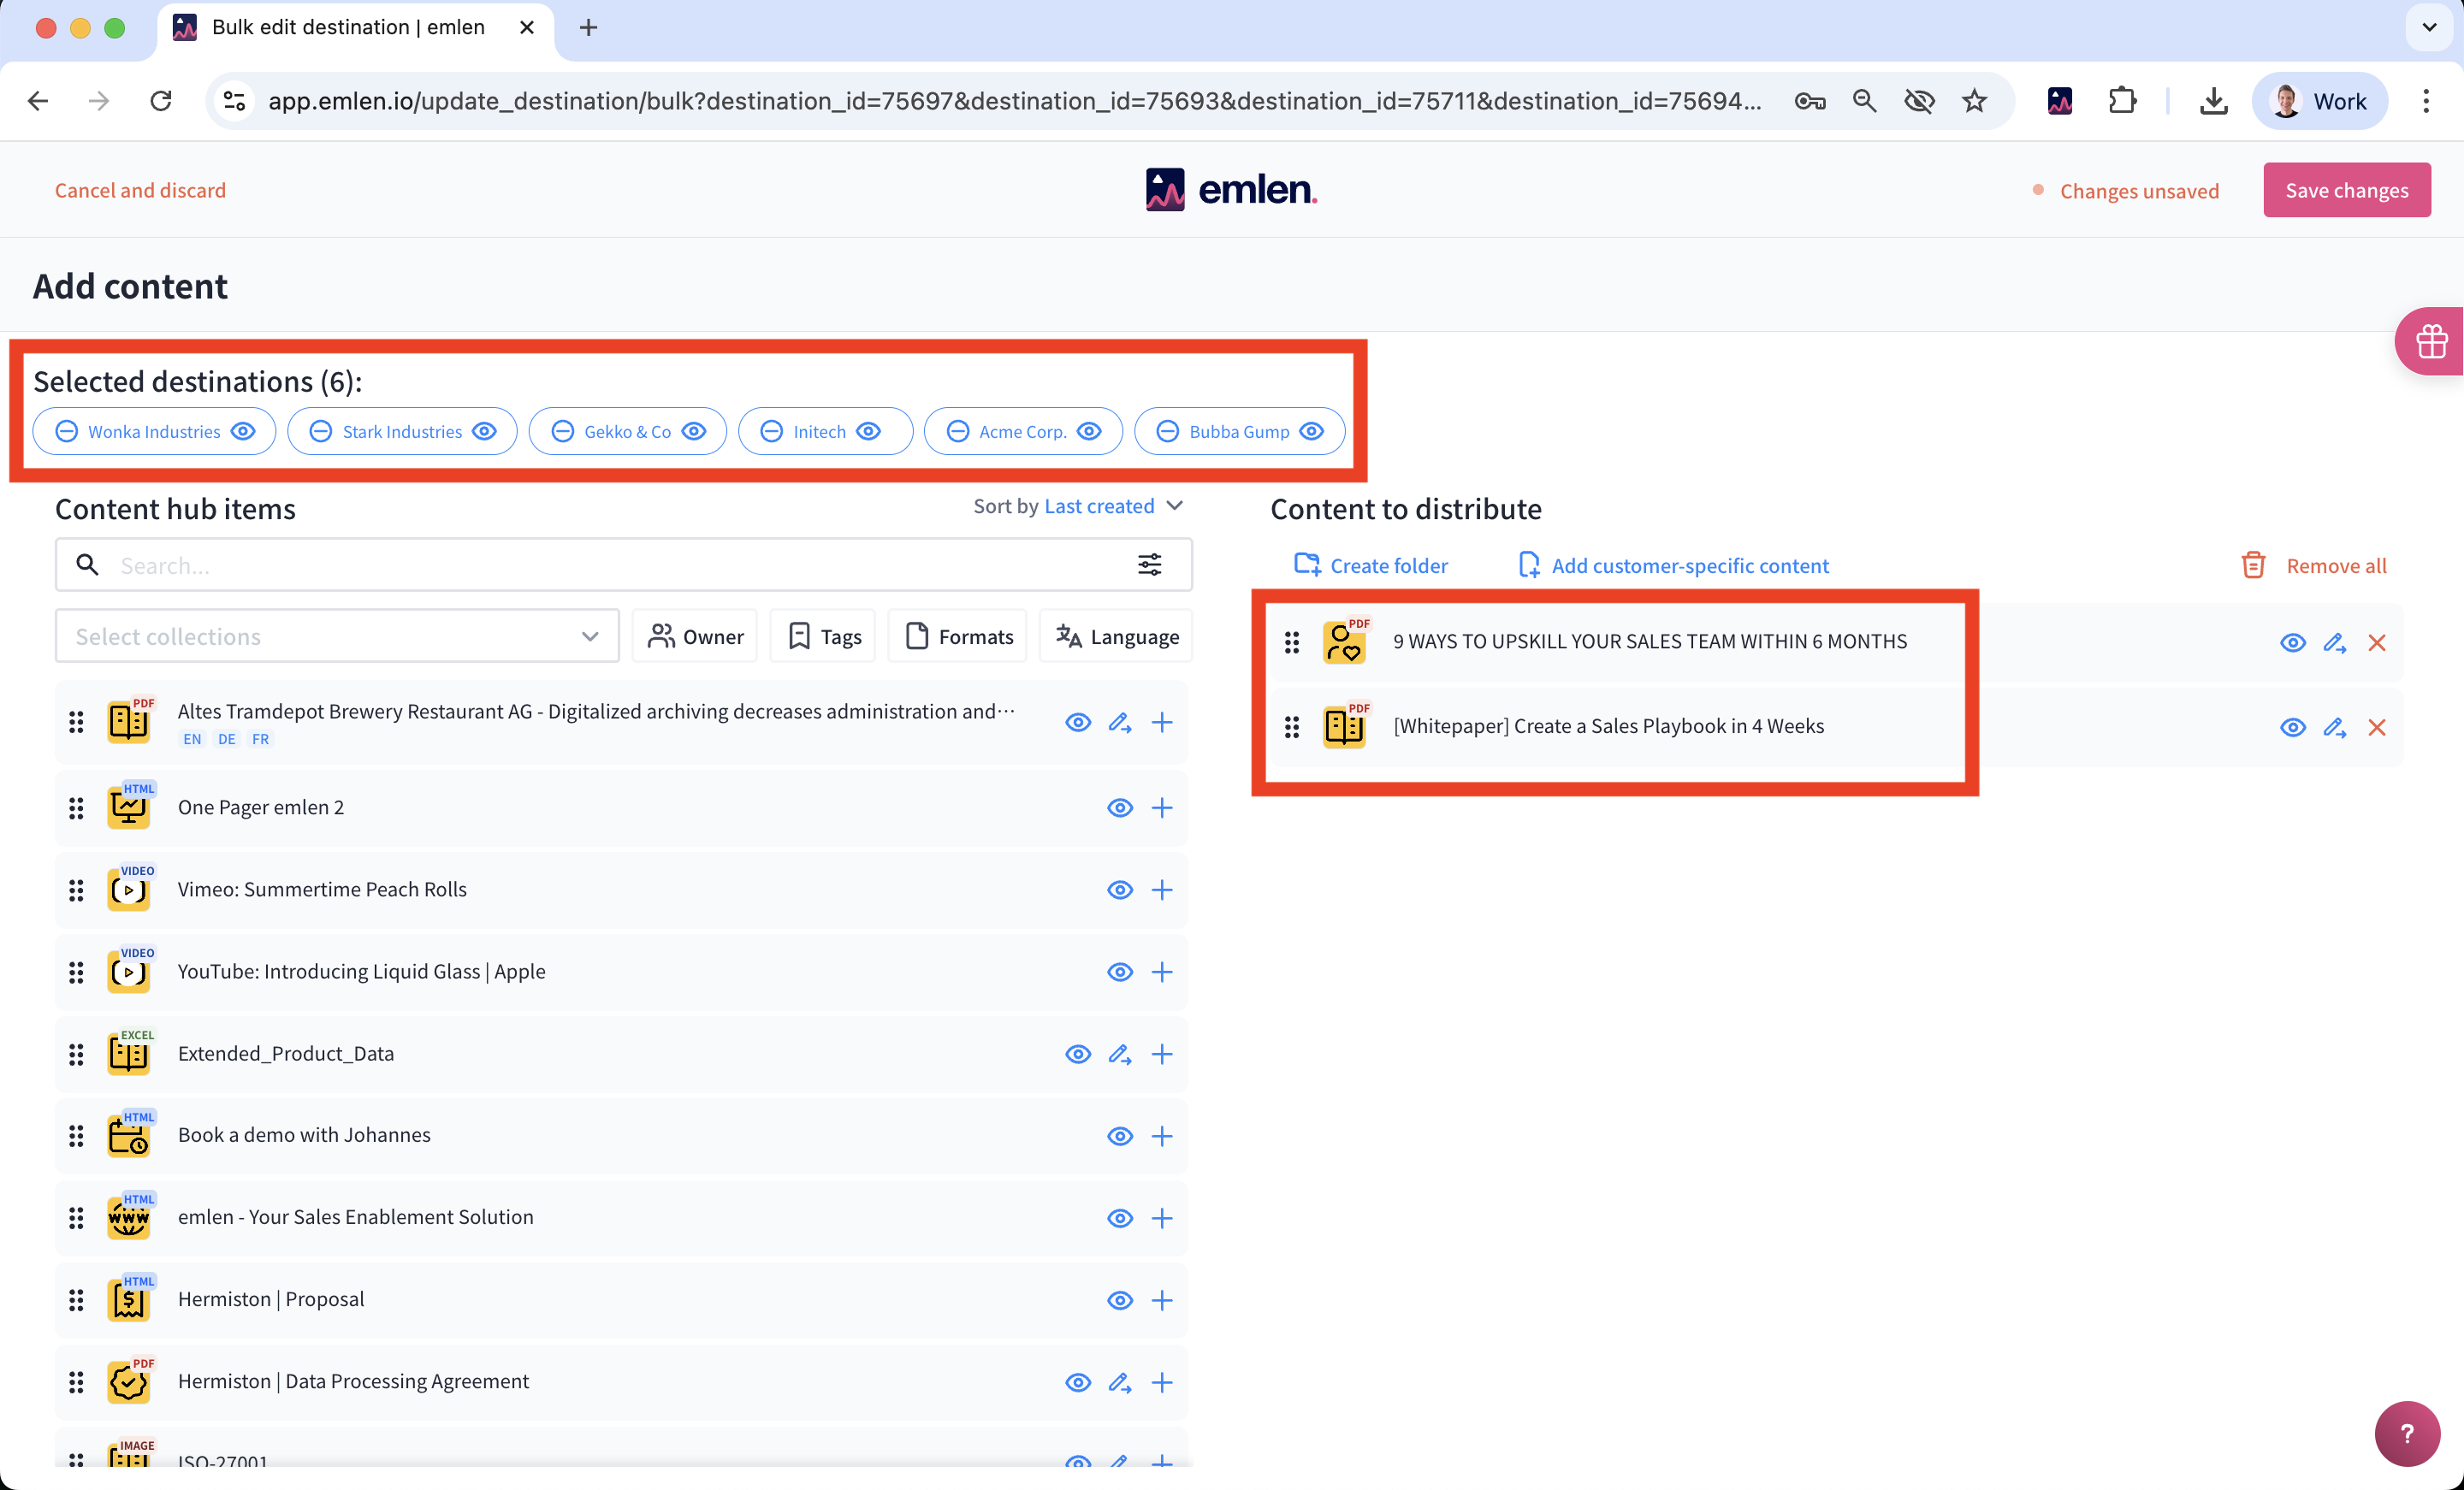2464x1490 pixels.
Task: Click the gift icon on right edge
Action: (x=2431, y=341)
